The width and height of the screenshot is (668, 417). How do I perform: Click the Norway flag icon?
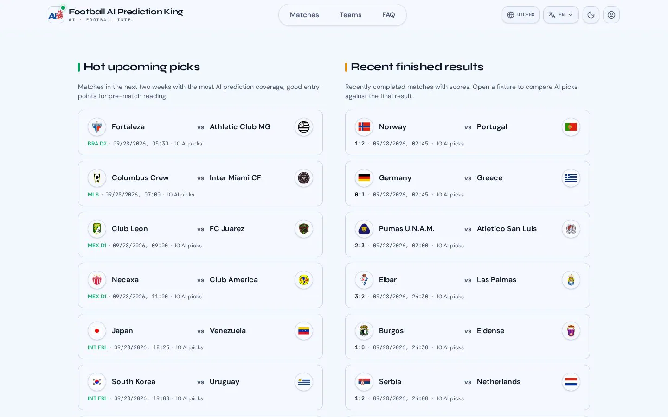(364, 127)
